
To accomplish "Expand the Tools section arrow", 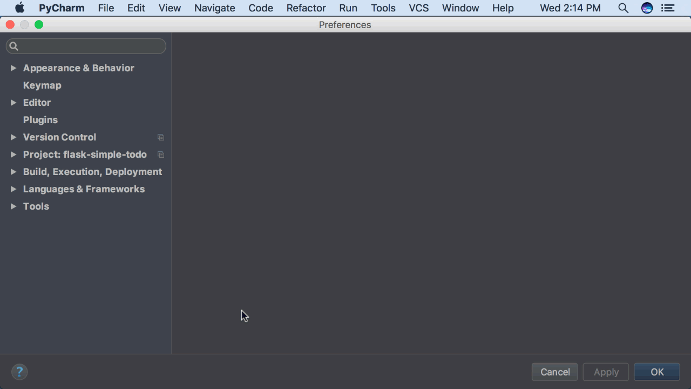I will click(13, 206).
